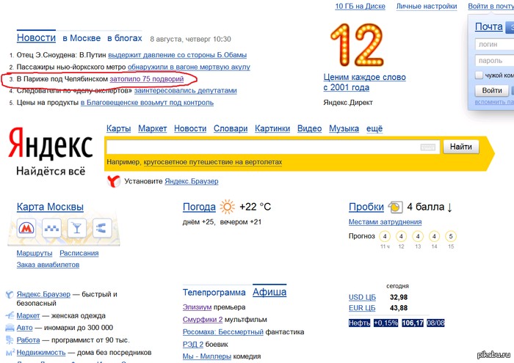
Task: Open news link в Благовещенске возьмут под контроль
Action: click(147, 103)
